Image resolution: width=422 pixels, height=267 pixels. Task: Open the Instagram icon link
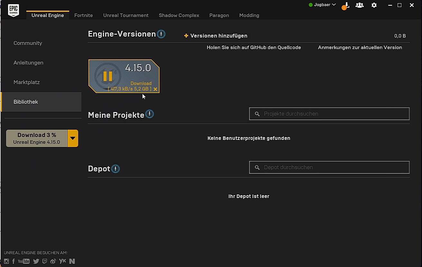(6, 261)
